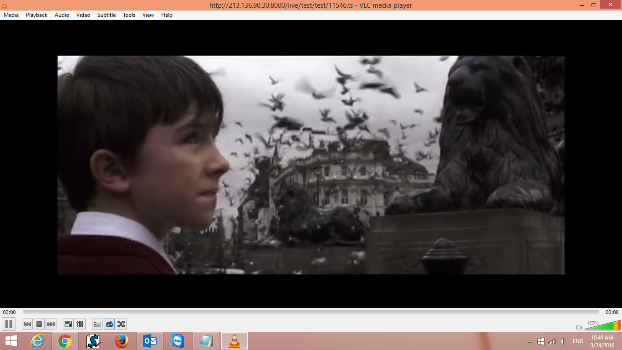Skip to previous media track
This screenshot has height=350, width=622.
27,324
